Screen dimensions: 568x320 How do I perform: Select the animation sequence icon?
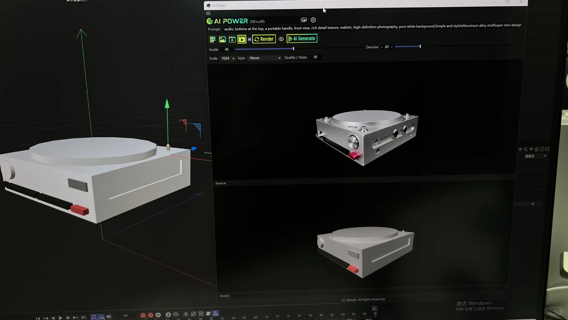pyautogui.click(x=242, y=39)
